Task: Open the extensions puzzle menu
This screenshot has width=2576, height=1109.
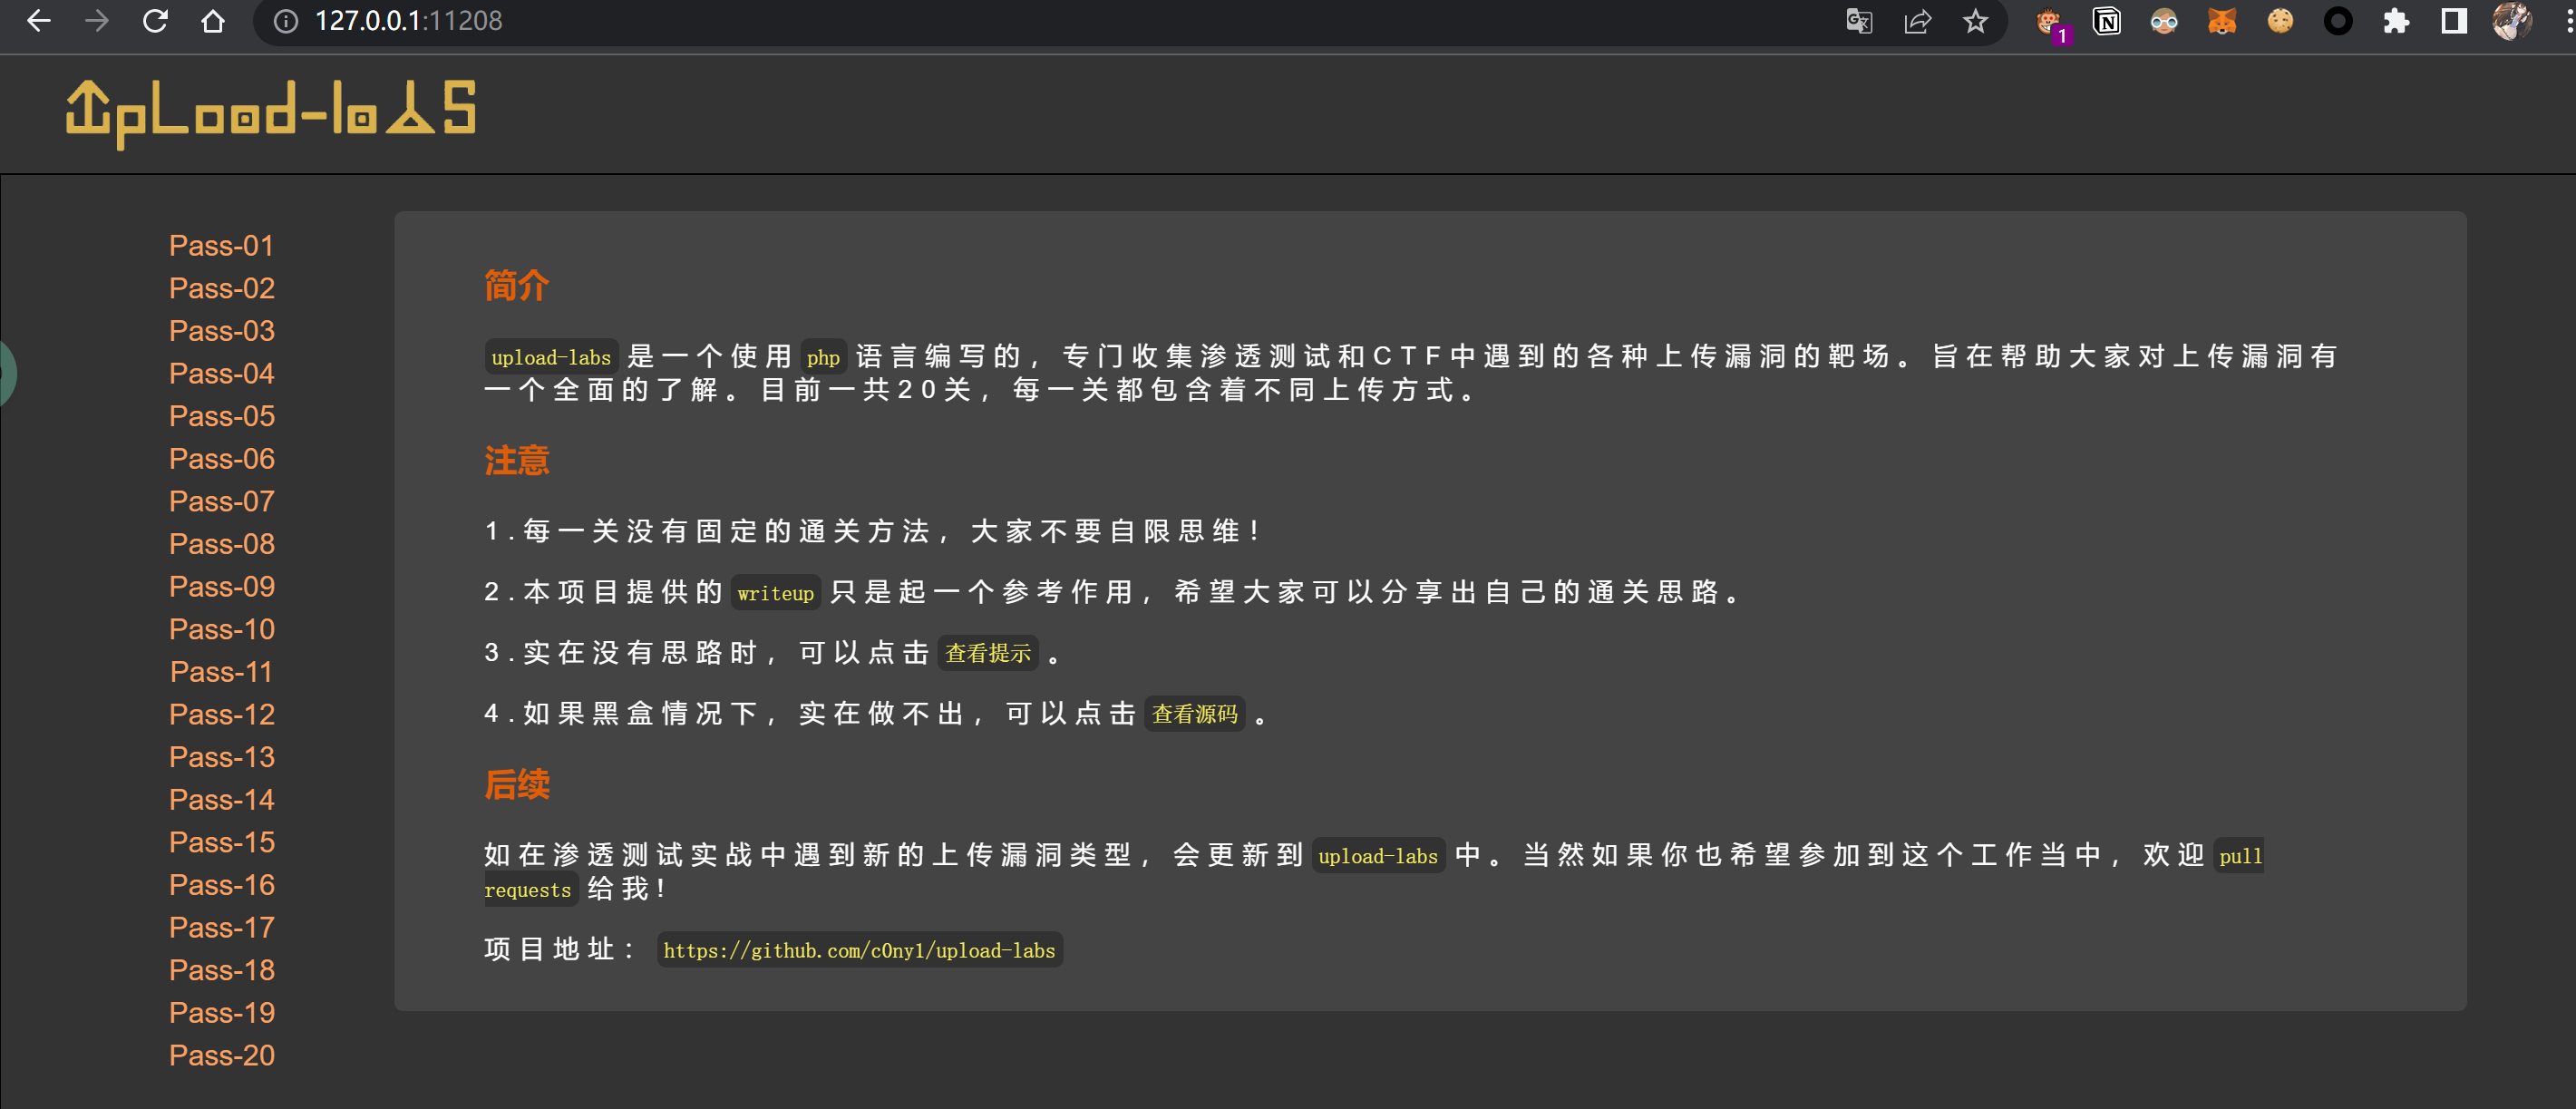Action: point(2396,21)
